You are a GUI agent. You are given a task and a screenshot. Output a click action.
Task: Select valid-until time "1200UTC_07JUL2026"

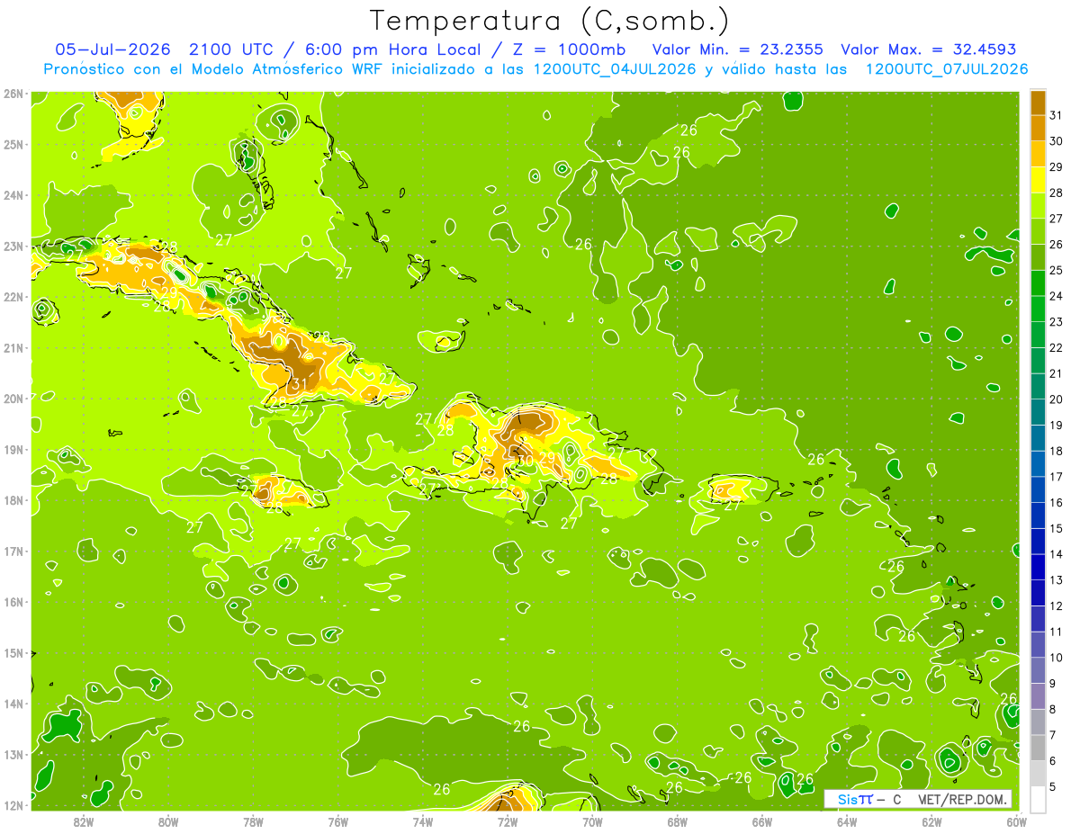946,69
